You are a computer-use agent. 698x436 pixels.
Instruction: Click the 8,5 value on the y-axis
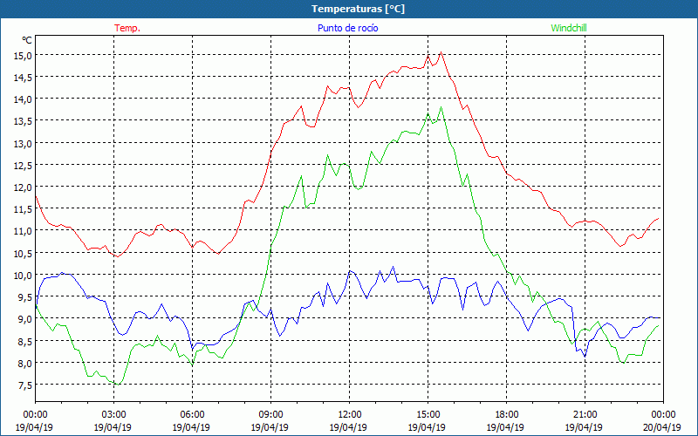point(25,341)
